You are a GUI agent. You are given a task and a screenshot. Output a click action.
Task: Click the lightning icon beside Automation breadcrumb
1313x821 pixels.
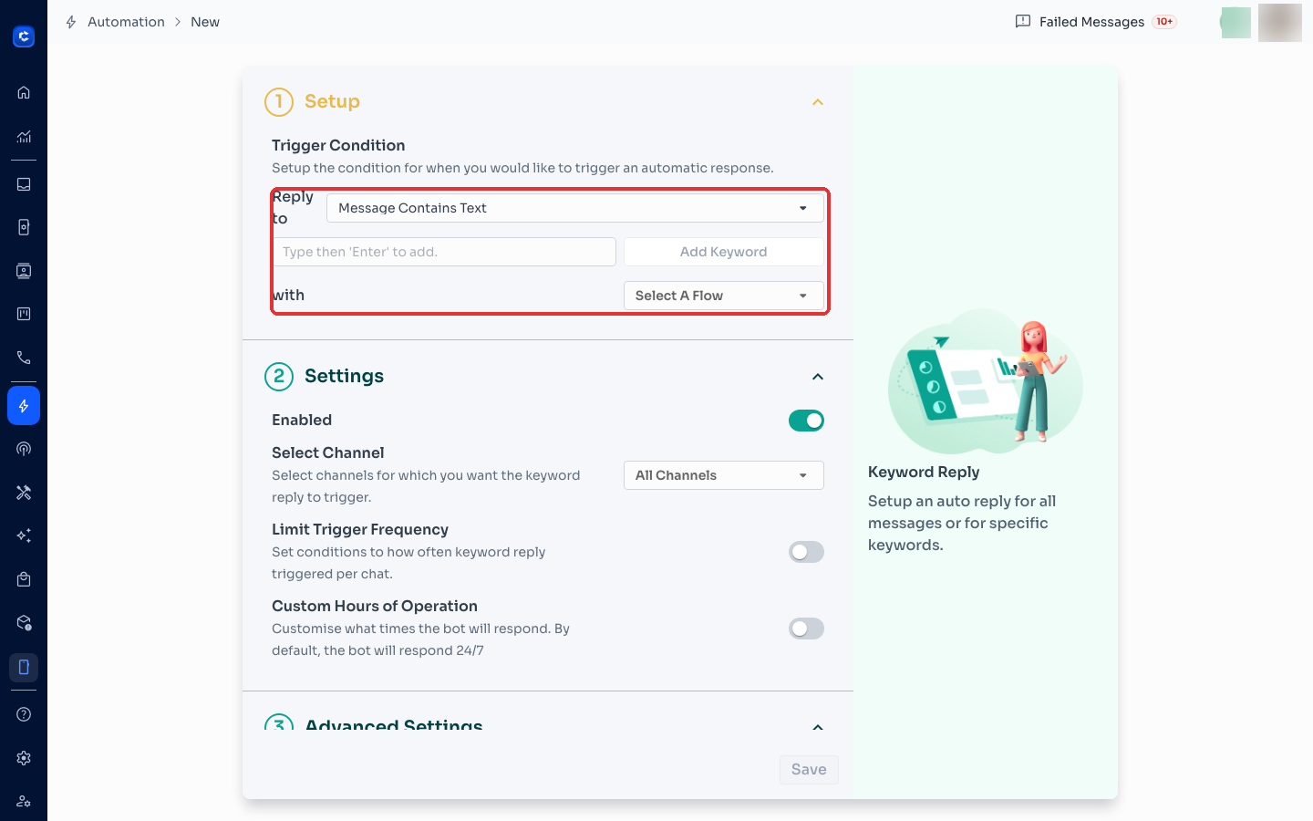tap(71, 22)
